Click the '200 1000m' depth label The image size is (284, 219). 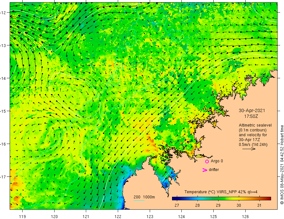(144, 197)
